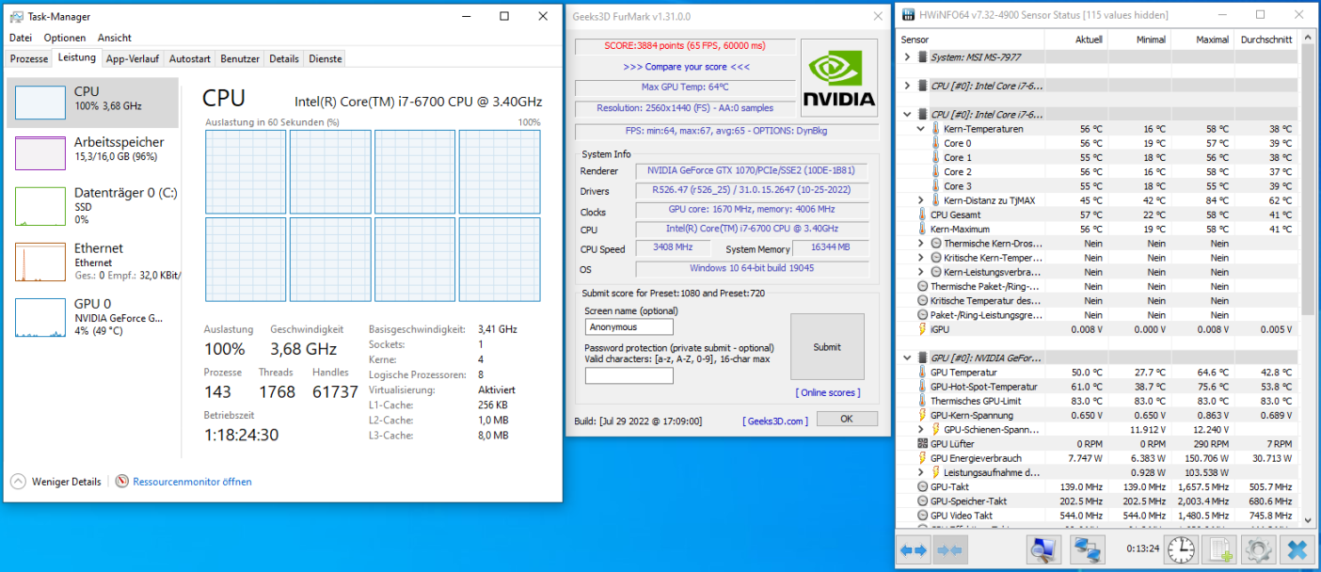Click lightning icon beside iGPU row

[923, 329]
